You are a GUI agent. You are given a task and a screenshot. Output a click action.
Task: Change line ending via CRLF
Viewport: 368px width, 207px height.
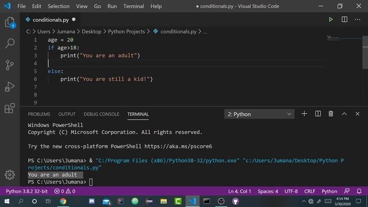coord(309,191)
